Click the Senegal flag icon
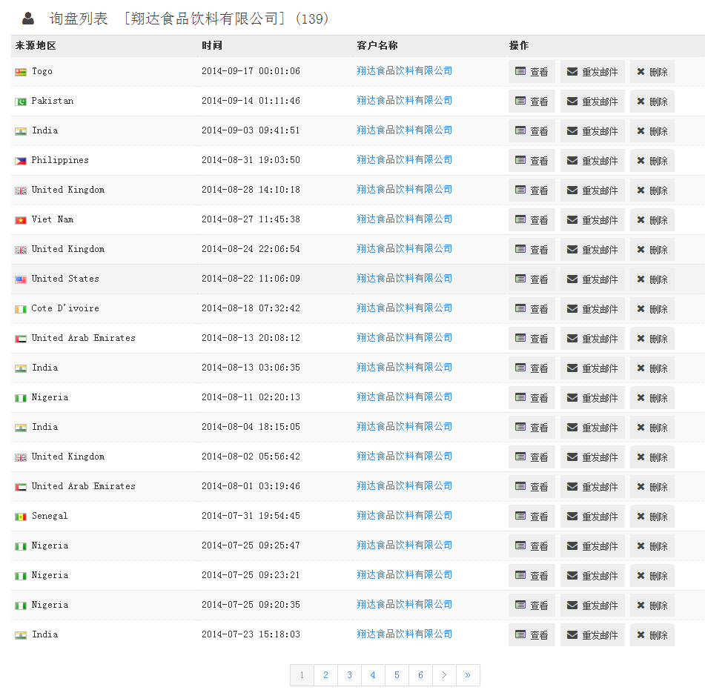Viewport: 705px width, 690px height. pyautogui.click(x=21, y=517)
